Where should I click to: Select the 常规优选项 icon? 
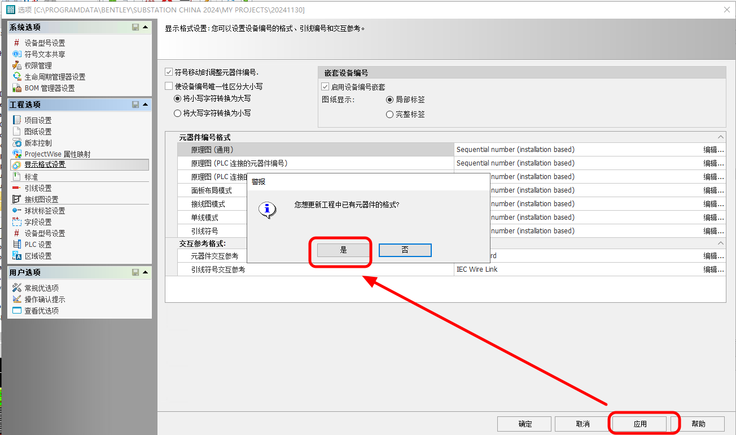[17, 288]
